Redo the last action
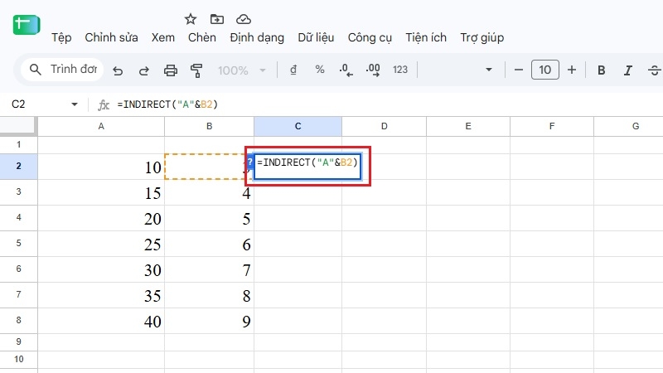Screen dimensions: 663x373 [x=143, y=70]
